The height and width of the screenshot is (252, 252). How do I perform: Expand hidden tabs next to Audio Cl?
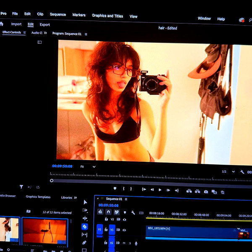45,33
